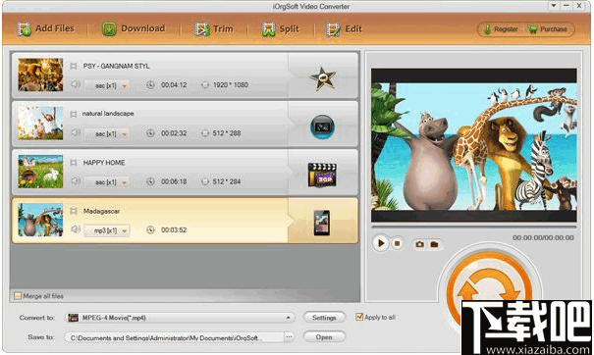Select the PSY - GANGNAM STYL thumbnail
594x355 pixels.
pyautogui.click(x=40, y=75)
